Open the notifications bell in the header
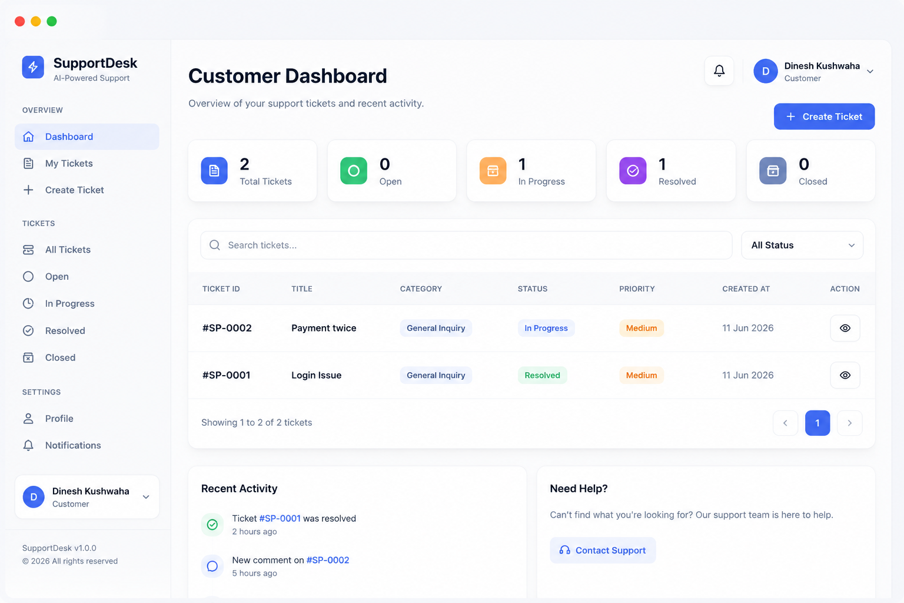 tap(719, 71)
